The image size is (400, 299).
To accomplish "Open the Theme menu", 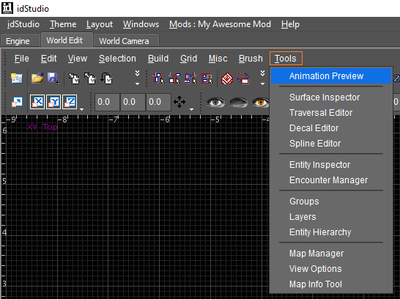I will (63, 24).
